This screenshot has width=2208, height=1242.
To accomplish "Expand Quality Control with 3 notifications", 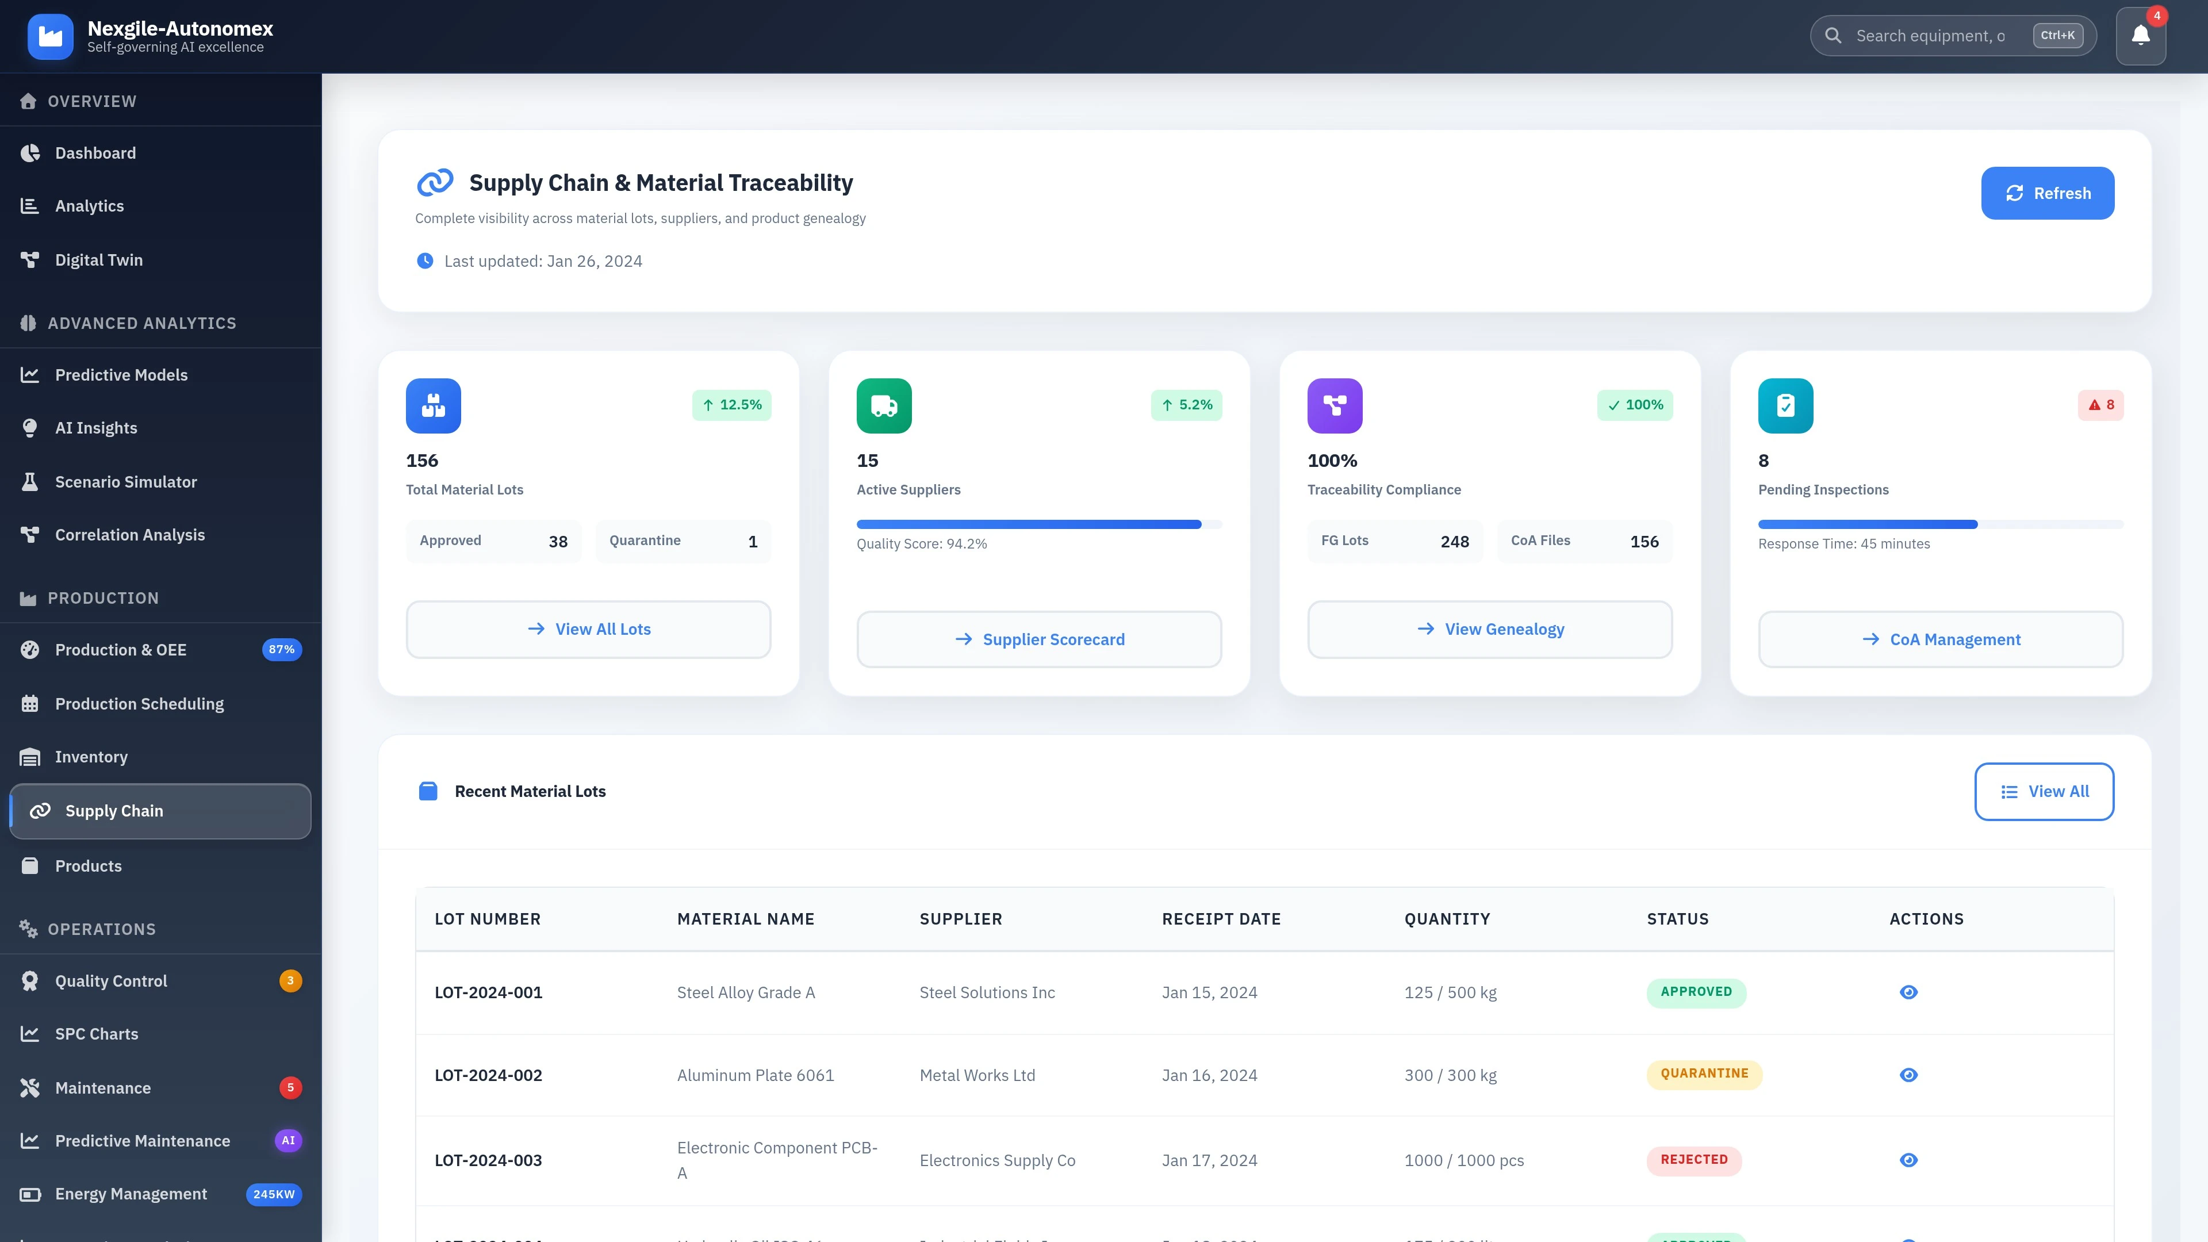I will (x=110, y=980).
